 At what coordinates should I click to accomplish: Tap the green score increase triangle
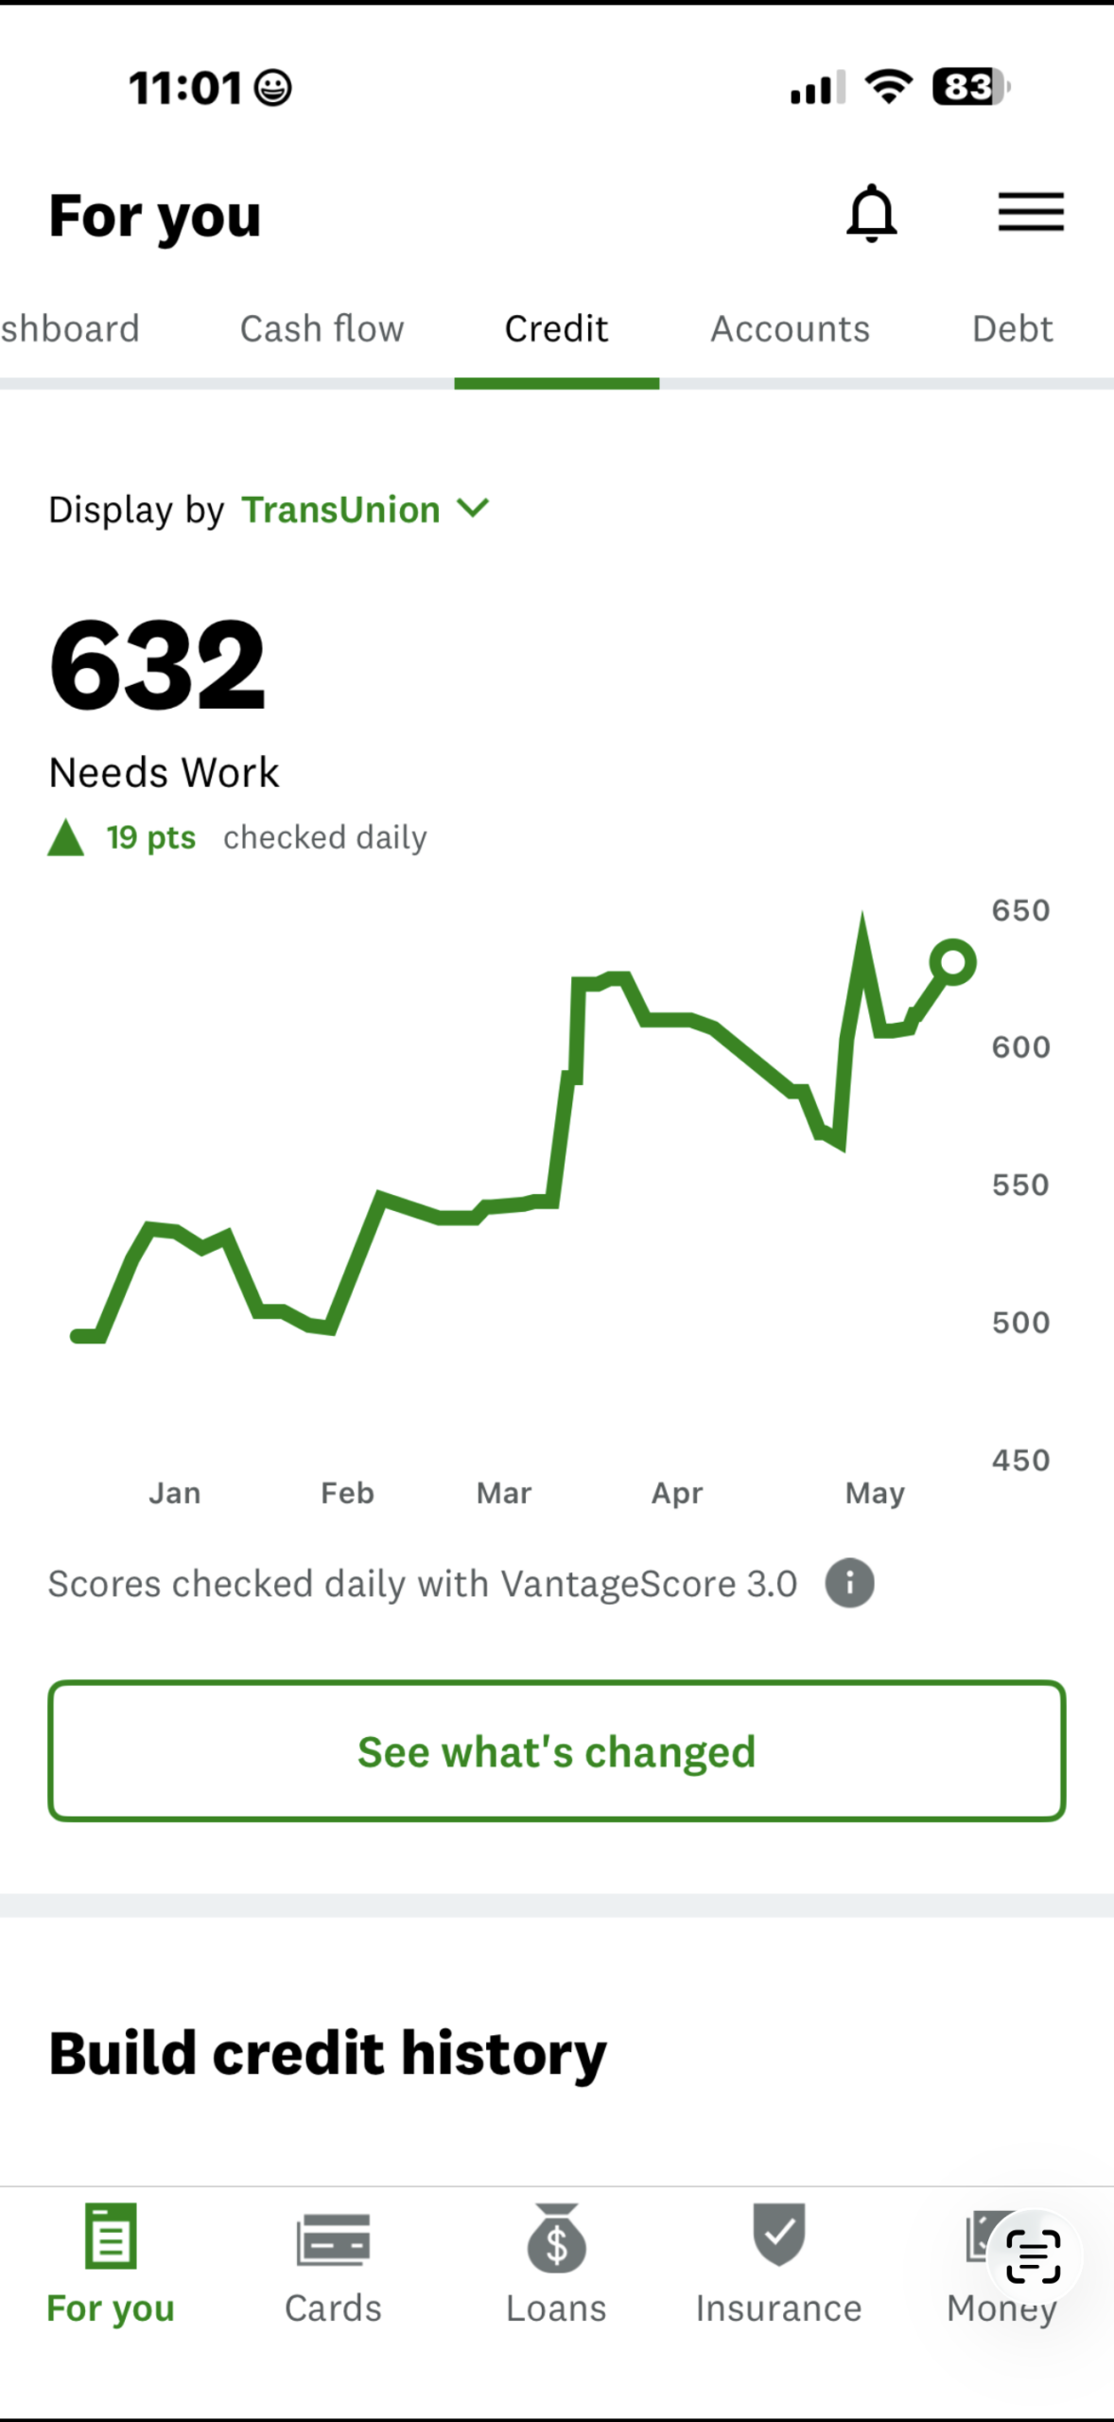coord(65,838)
